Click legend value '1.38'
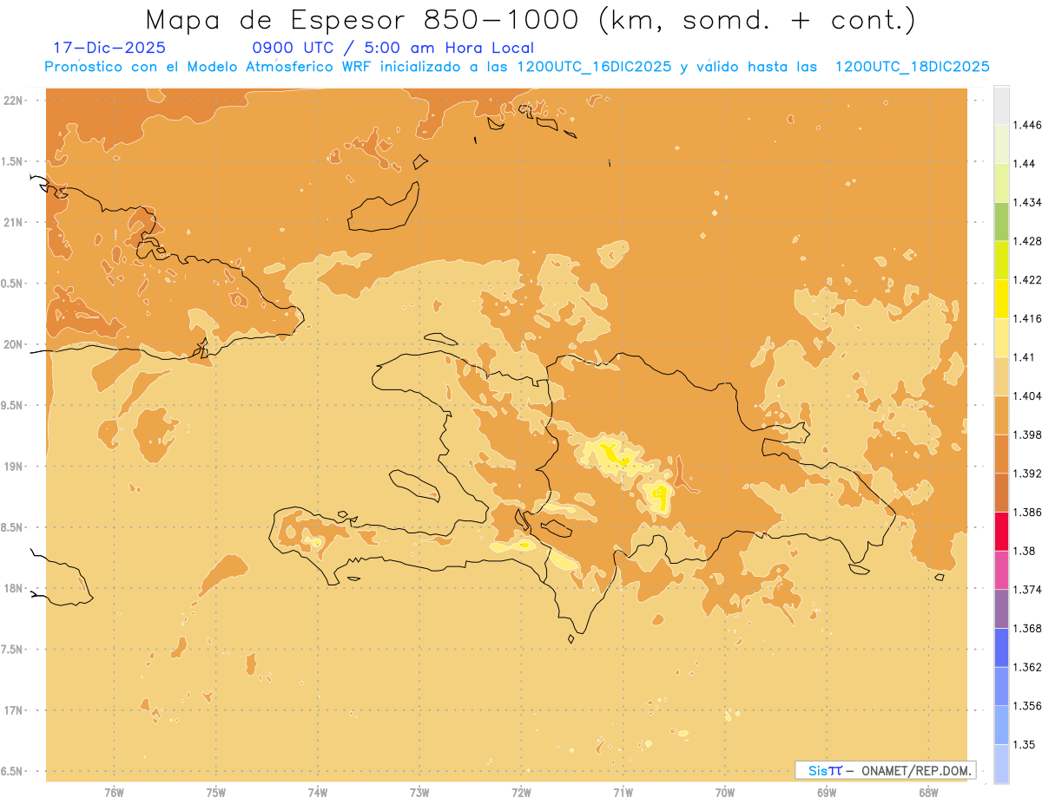This screenshot has height=804, width=1042. pyautogui.click(x=1023, y=551)
